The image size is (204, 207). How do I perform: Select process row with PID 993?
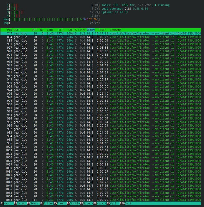101,133
